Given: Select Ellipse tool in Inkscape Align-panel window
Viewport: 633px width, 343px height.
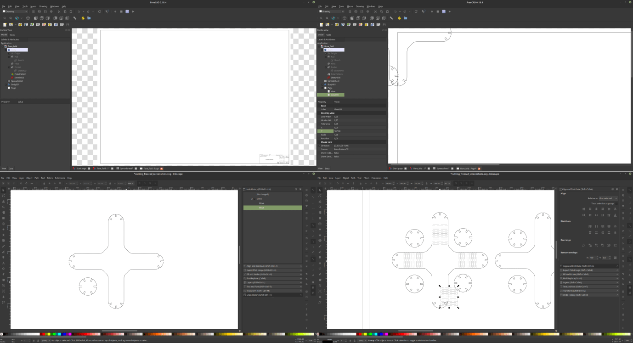Looking at the screenshot, I should (319, 230).
